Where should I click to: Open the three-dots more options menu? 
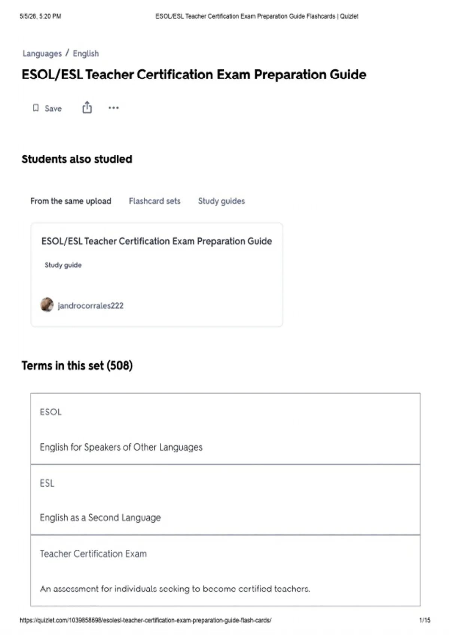(113, 108)
